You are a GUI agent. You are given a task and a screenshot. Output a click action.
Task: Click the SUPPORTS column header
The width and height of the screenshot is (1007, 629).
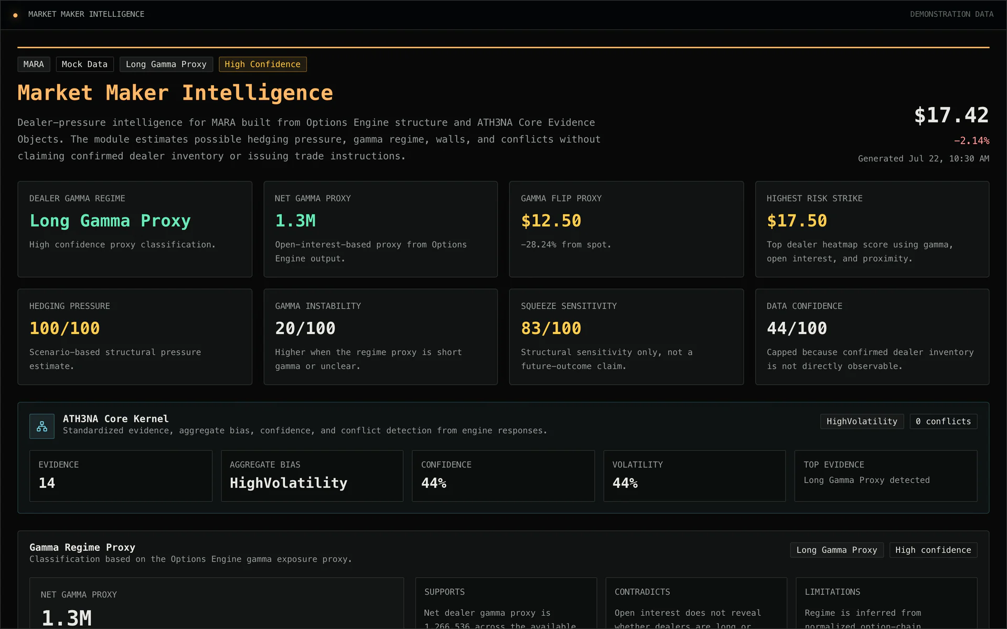(444, 592)
